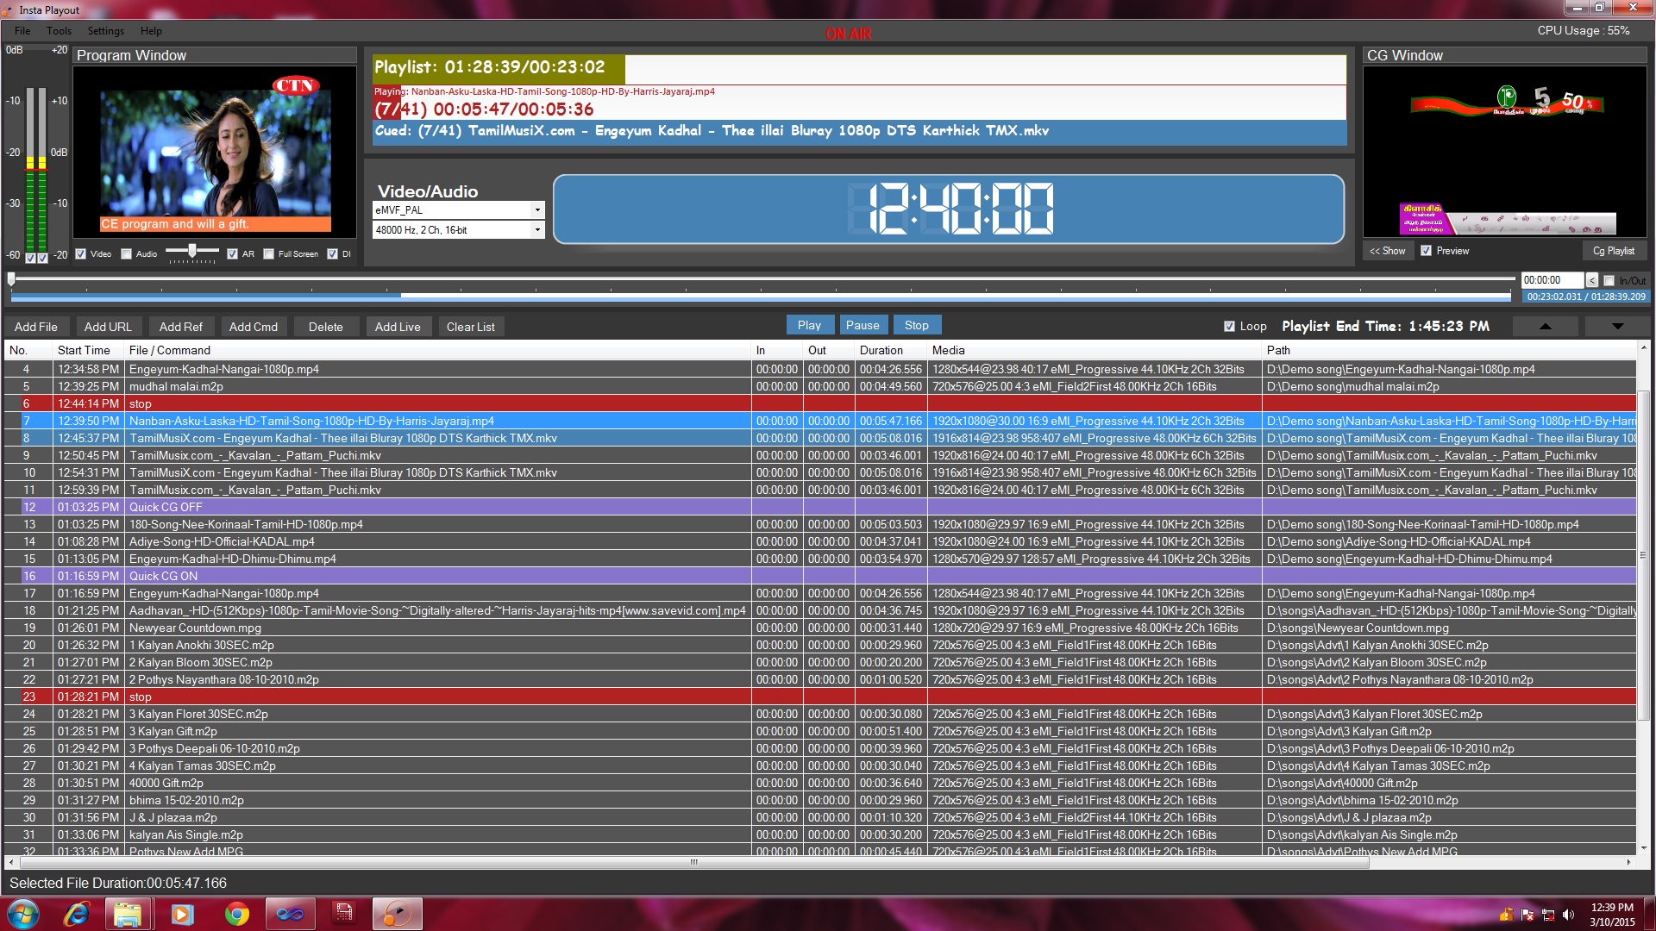Open the Tools menu

click(x=59, y=30)
